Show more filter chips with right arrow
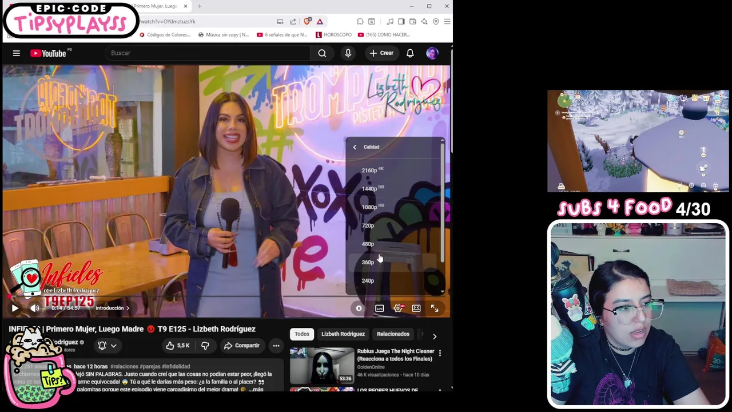 coord(434,336)
